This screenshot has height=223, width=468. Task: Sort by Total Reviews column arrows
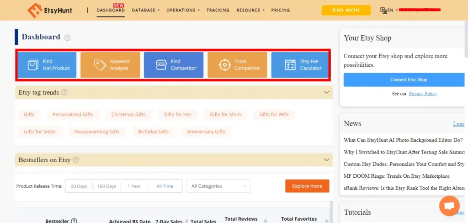tap(266, 221)
